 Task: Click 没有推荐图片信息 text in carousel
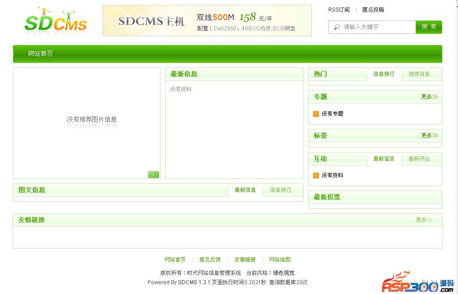point(92,120)
